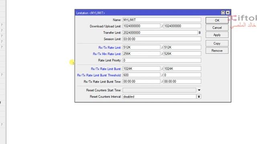Viewport: 257px width, 144px height.
Task: Open Reset Counters Interval dropdown
Action: (x=199, y=97)
